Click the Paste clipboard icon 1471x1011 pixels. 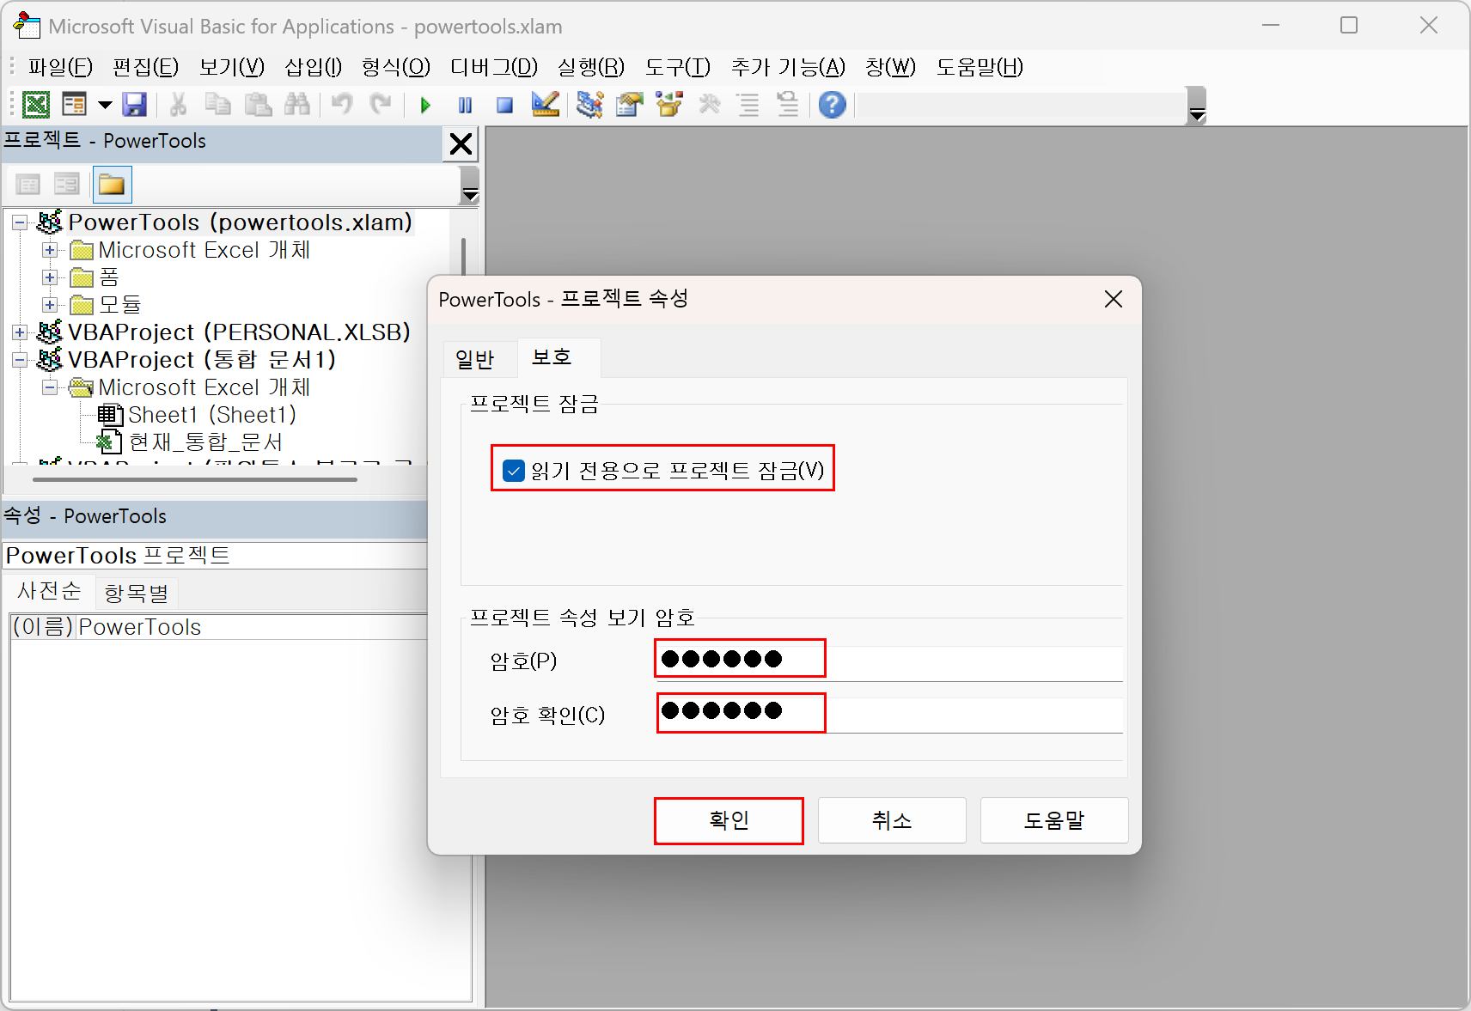coord(258,105)
